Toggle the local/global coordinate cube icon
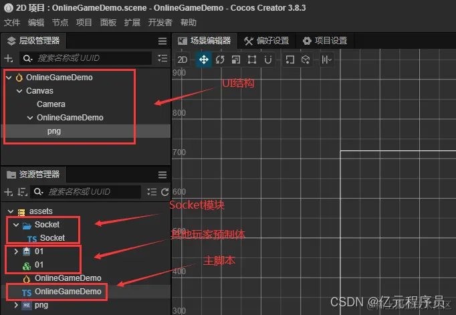 coord(306,60)
